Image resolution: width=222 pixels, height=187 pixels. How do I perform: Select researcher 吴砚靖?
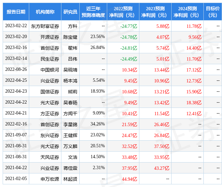pos(70,70)
